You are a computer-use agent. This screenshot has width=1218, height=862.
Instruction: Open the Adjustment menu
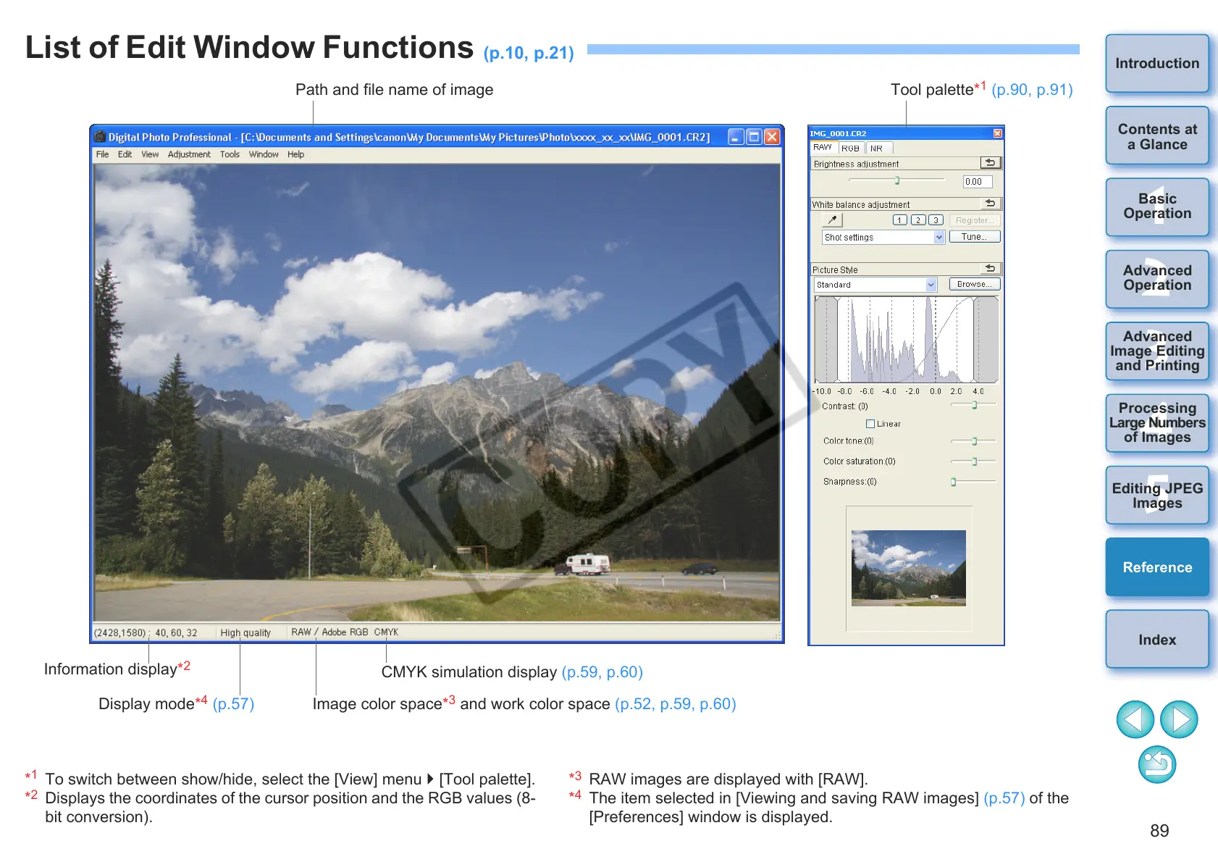pos(189,154)
